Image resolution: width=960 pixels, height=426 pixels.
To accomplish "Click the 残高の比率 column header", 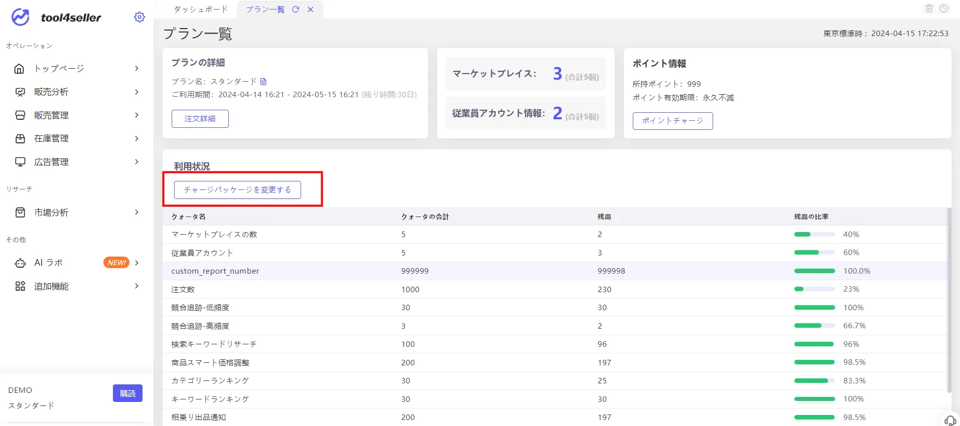I will [x=811, y=217].
